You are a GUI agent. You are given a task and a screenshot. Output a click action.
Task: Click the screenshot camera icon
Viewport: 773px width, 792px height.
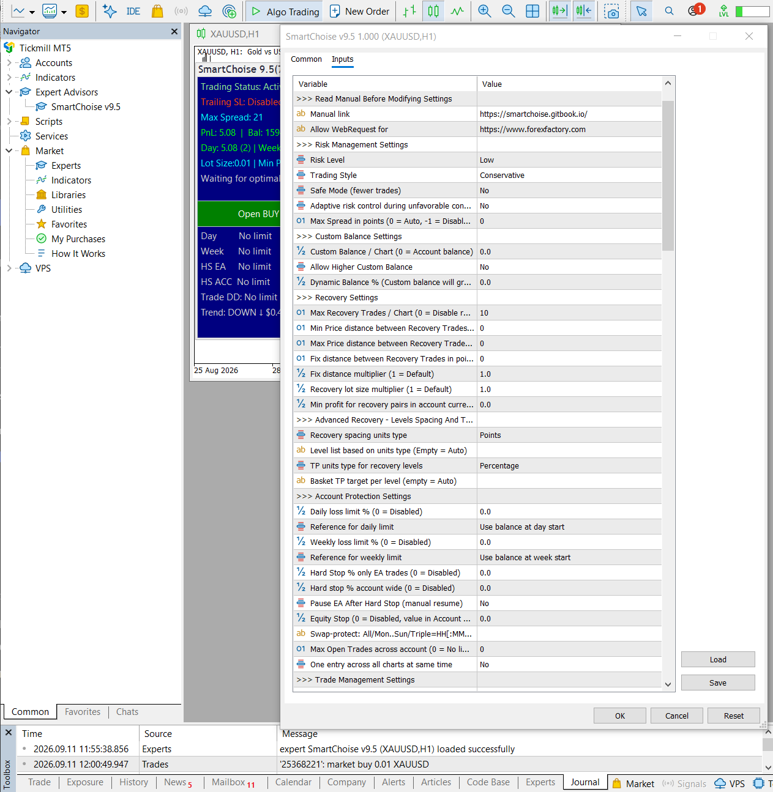click(x=611, y=11)
